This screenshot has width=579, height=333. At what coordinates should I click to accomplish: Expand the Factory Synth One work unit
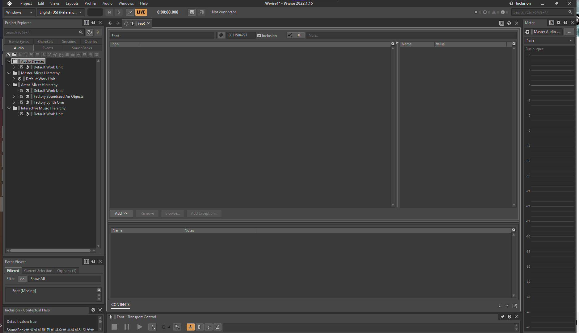pyautogui.click(x=14, y=102)
